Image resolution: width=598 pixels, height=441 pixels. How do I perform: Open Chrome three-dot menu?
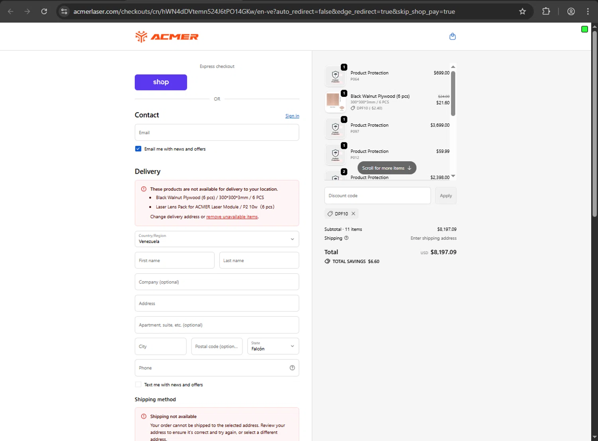pos(588,12)
